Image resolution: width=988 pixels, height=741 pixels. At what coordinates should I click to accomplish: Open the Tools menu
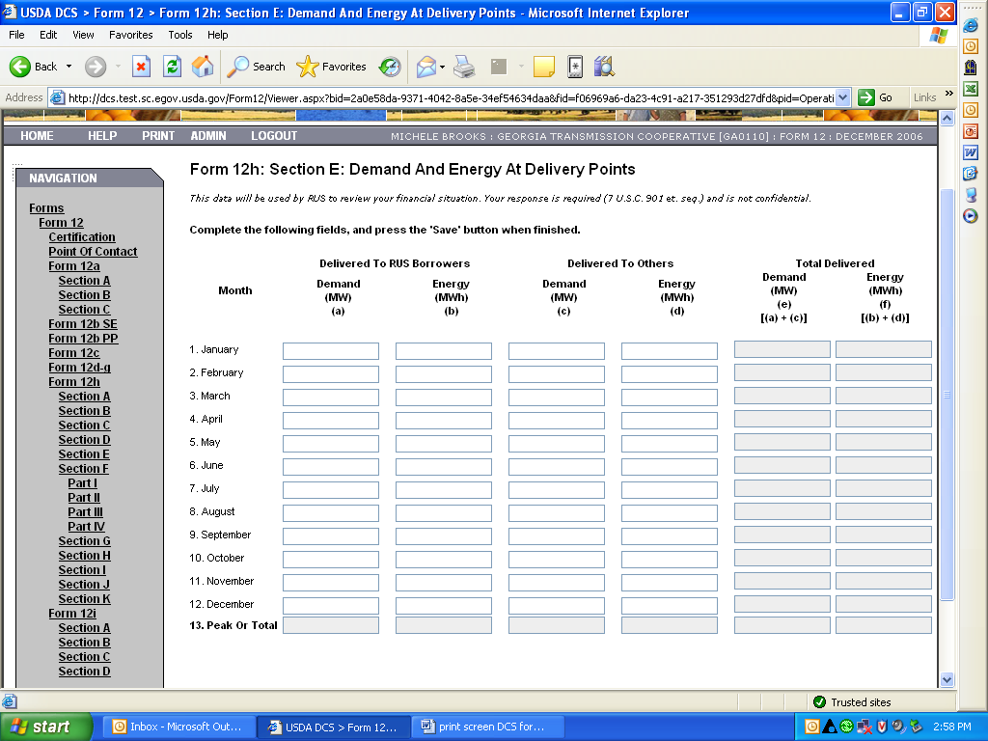coord(180,35)
